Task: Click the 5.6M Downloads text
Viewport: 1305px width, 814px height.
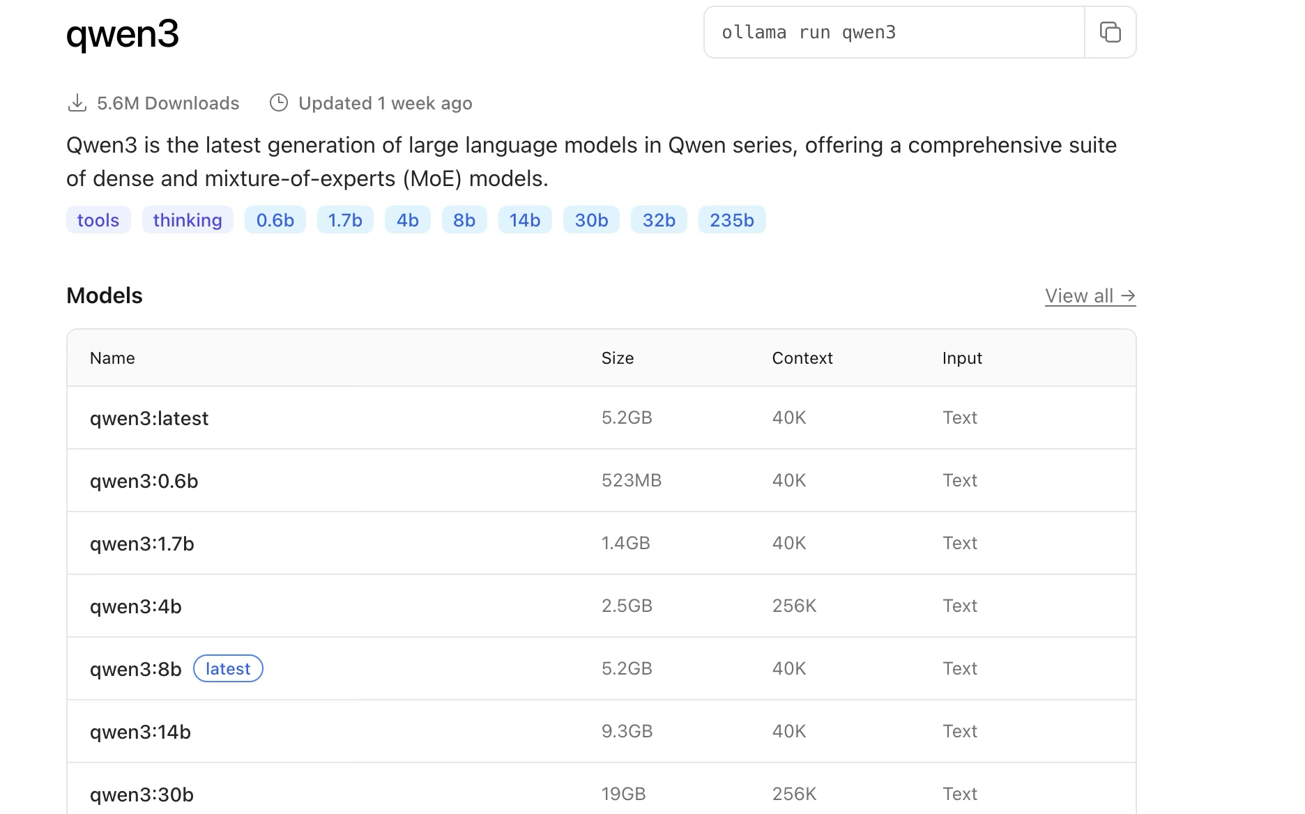Action: (168, 103)
